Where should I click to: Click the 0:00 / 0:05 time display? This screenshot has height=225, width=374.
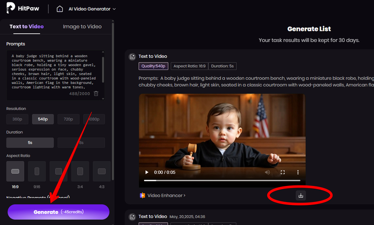click(165, 172)
